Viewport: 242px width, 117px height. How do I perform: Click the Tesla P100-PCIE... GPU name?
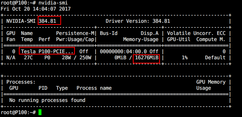(x=47, y=51)
